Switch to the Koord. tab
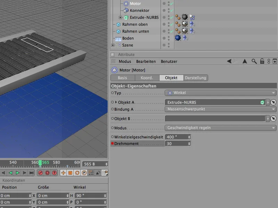 147,78
